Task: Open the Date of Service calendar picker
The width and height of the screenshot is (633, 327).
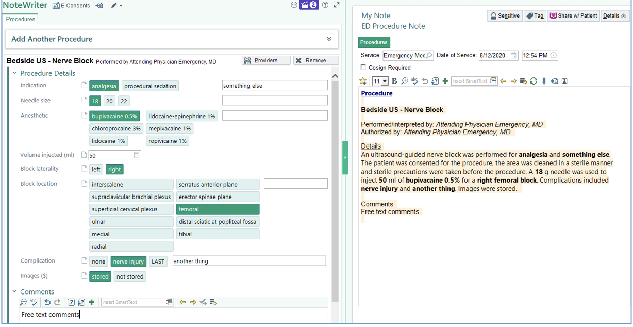Action: tap(514, 55)
